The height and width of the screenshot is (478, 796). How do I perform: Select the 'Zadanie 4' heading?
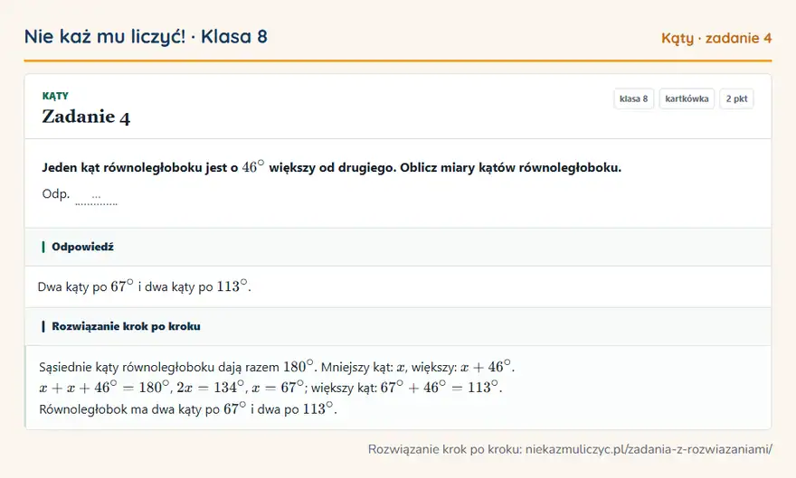[86, 117]
